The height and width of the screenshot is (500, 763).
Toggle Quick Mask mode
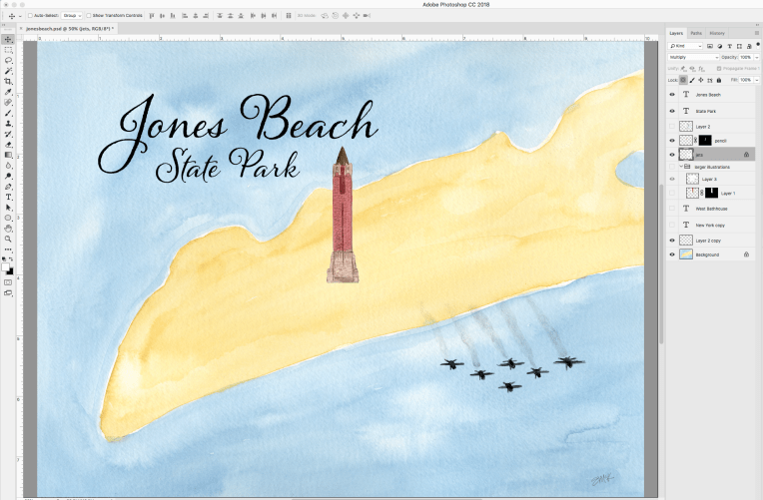tap(8, 282)
